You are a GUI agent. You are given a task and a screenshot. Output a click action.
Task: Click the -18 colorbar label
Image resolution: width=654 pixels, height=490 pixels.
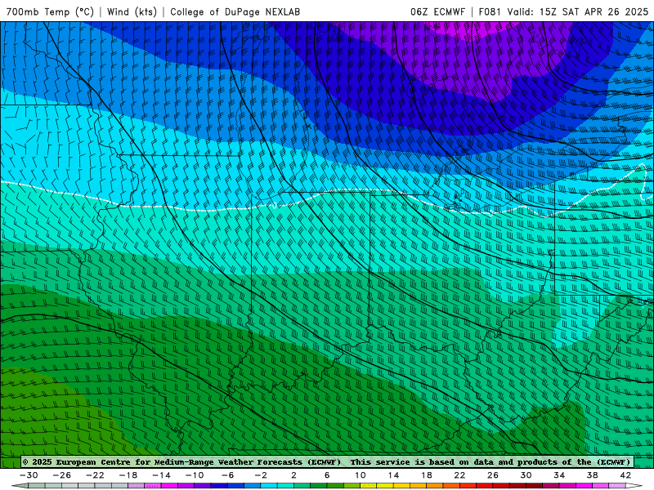click(128, 475)
